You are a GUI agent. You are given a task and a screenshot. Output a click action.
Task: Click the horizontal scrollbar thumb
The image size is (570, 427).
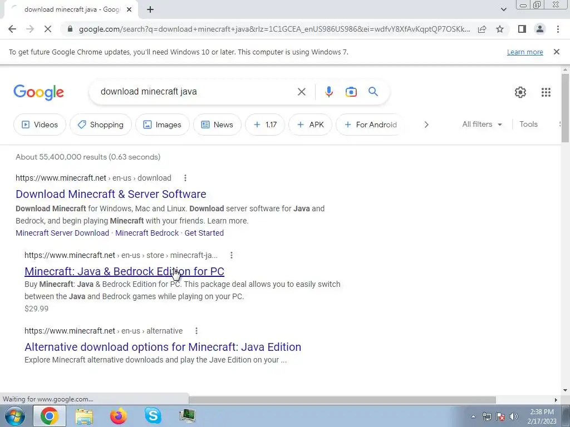(342, 400)
